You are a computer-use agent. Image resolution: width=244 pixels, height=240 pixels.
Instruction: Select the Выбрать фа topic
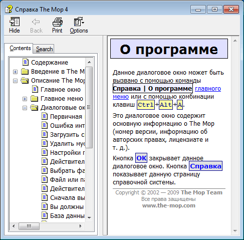pyautogui.click(x=67, y=171)
